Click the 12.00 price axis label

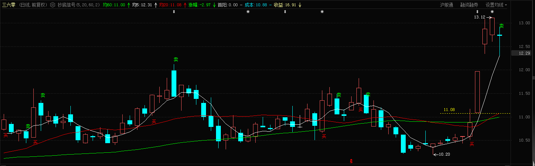coord(525,70)
